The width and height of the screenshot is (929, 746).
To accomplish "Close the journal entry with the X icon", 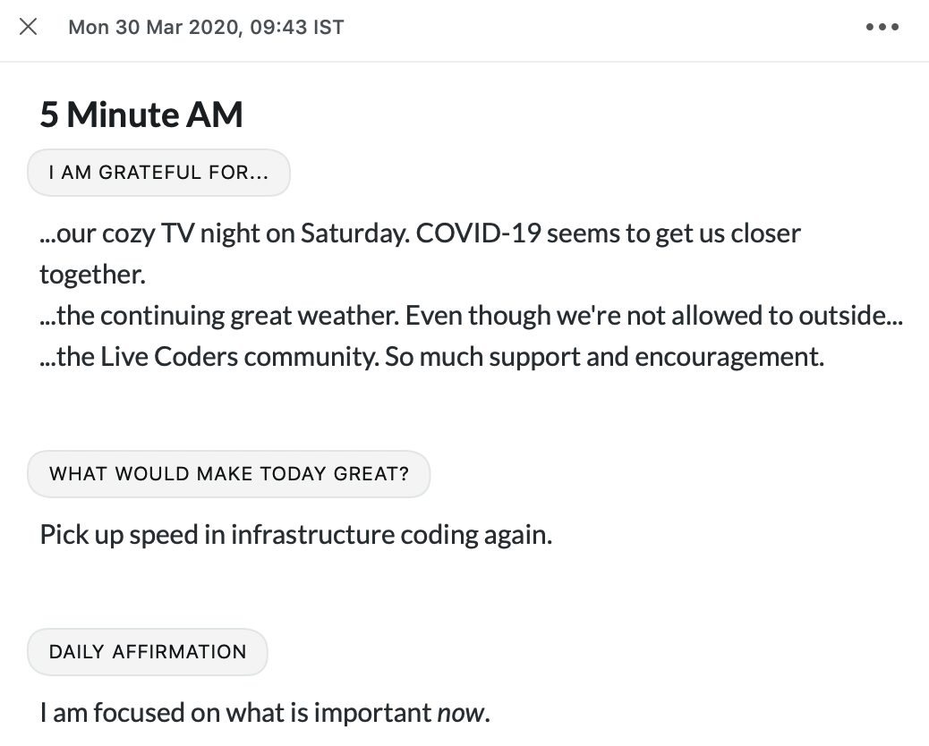I will coord(29,27).
